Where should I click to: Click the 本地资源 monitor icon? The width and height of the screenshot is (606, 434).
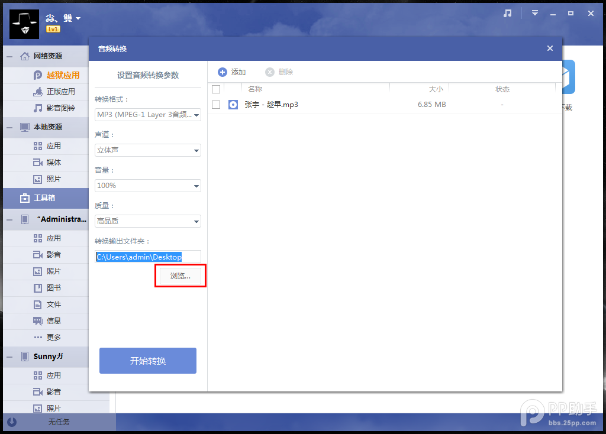click(25, 127)
